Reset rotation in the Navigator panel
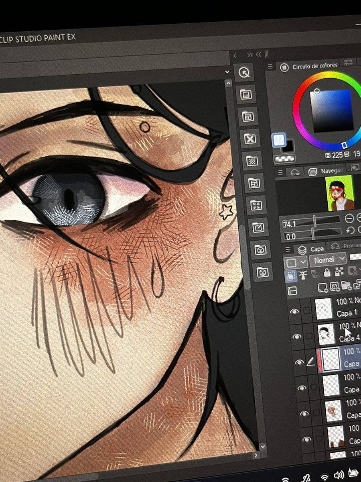This screenshot has width=361, height=482. [350, 231]
